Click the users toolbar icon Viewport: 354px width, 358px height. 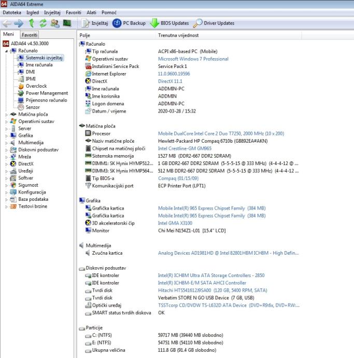[55, 23]
